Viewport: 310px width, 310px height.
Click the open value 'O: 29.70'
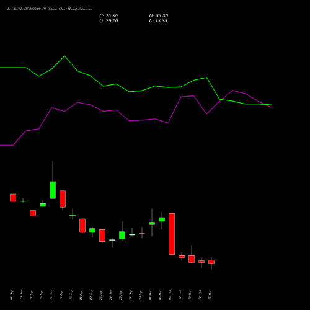108,21
